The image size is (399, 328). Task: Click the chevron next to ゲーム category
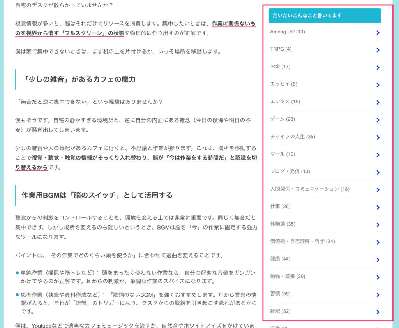tap(378, 120)
